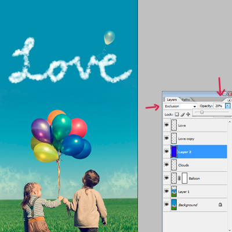This screenshot has width=232, height=232.
Task: Hide the Clouds layer via eye icon
Action: 166,165
